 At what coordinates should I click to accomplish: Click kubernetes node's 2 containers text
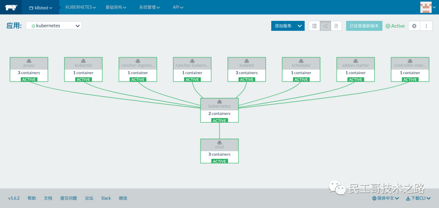coord(219,114)
